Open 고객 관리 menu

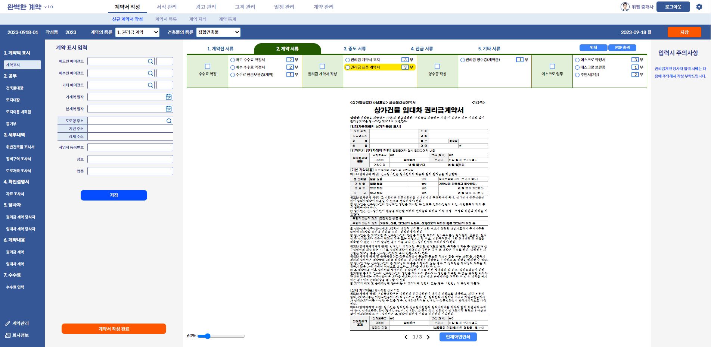[x=245, y=7]
